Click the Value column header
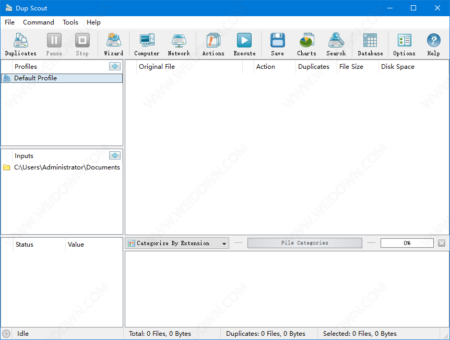450x340 pixels. (94, 245)
